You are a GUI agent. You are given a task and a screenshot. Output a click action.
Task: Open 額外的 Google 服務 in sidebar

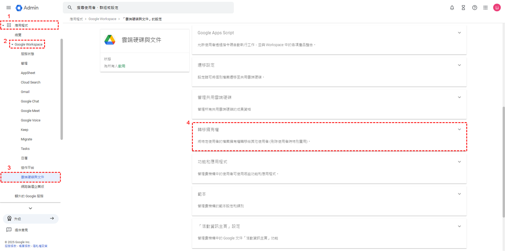click(29, 196)
